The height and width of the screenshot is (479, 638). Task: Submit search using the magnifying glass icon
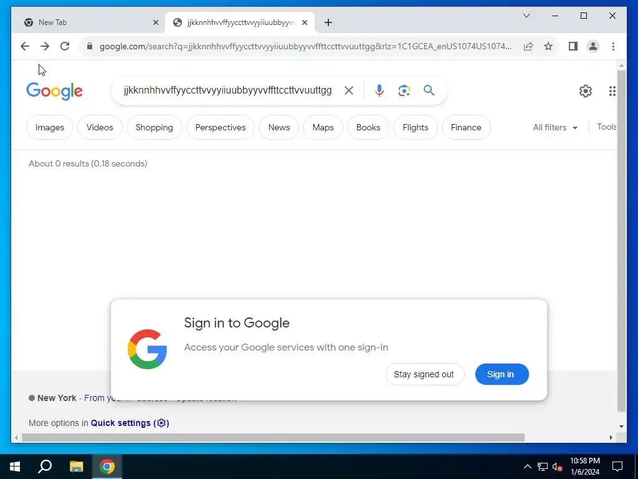click(x=429, y=90)
